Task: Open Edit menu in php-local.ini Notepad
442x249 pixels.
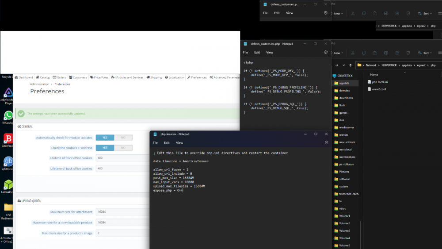Action: click(167, 143)
